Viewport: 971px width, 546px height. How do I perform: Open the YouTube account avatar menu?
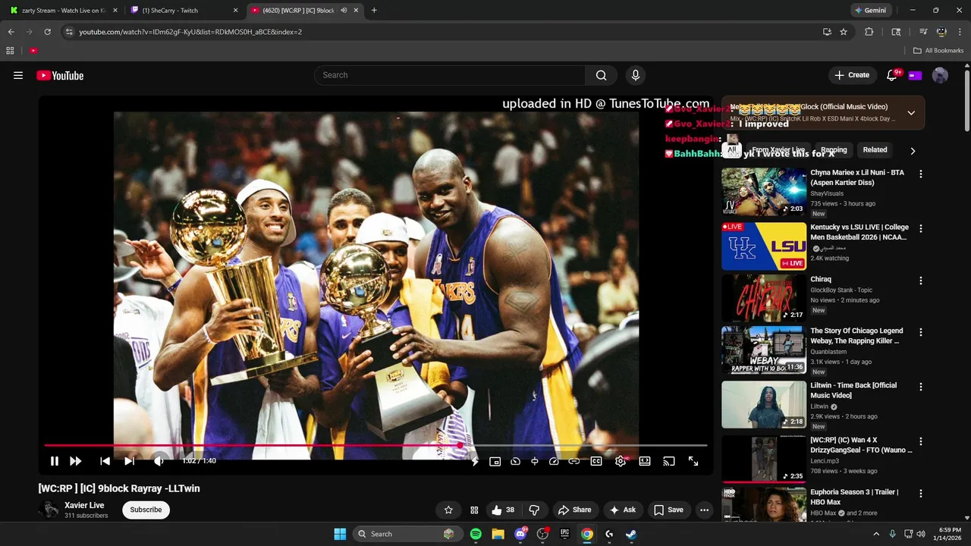click(940, 75)
